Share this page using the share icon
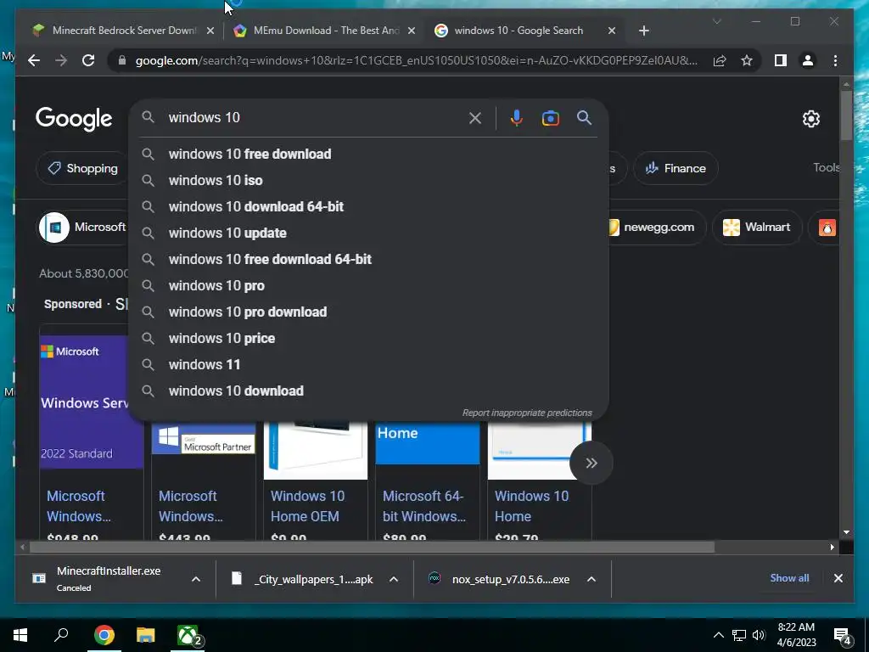This screenshot has height=652, width=869. click(720, 60)
